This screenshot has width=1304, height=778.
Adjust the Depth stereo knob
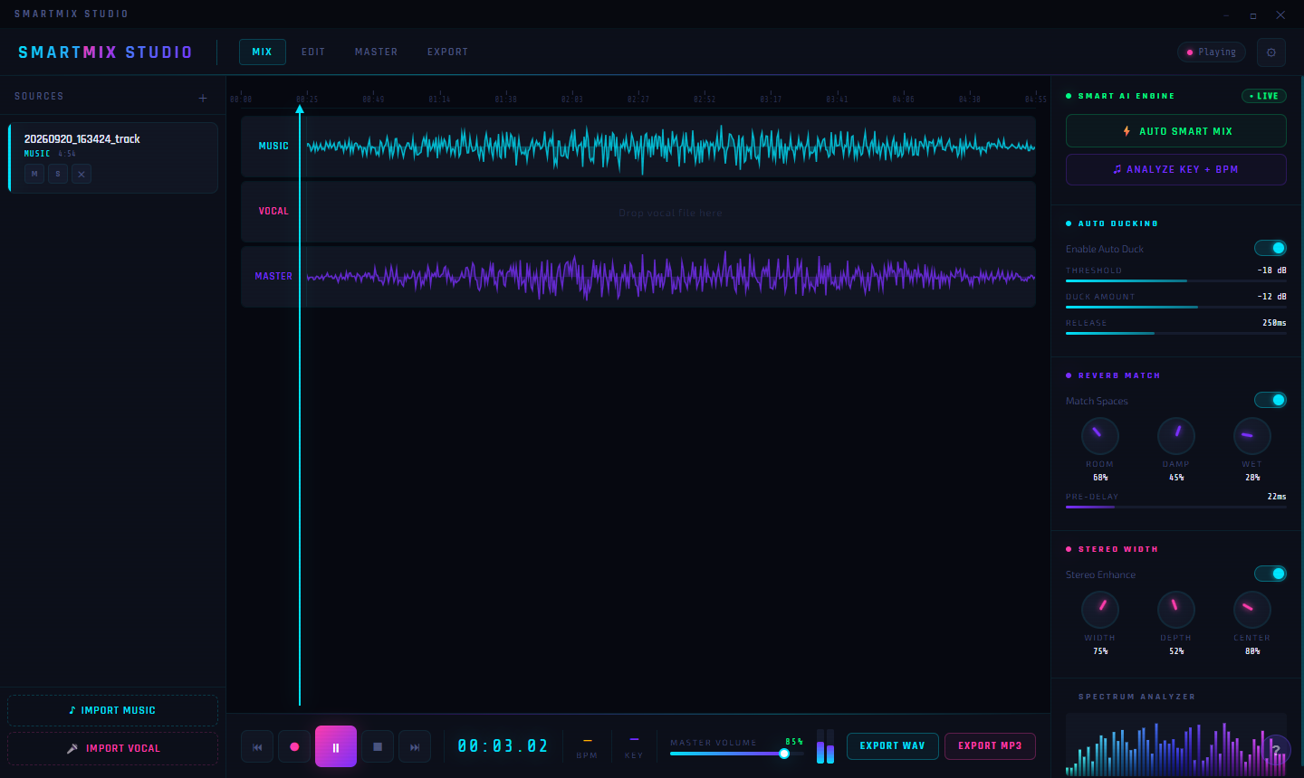click(x=1176, y=610)
